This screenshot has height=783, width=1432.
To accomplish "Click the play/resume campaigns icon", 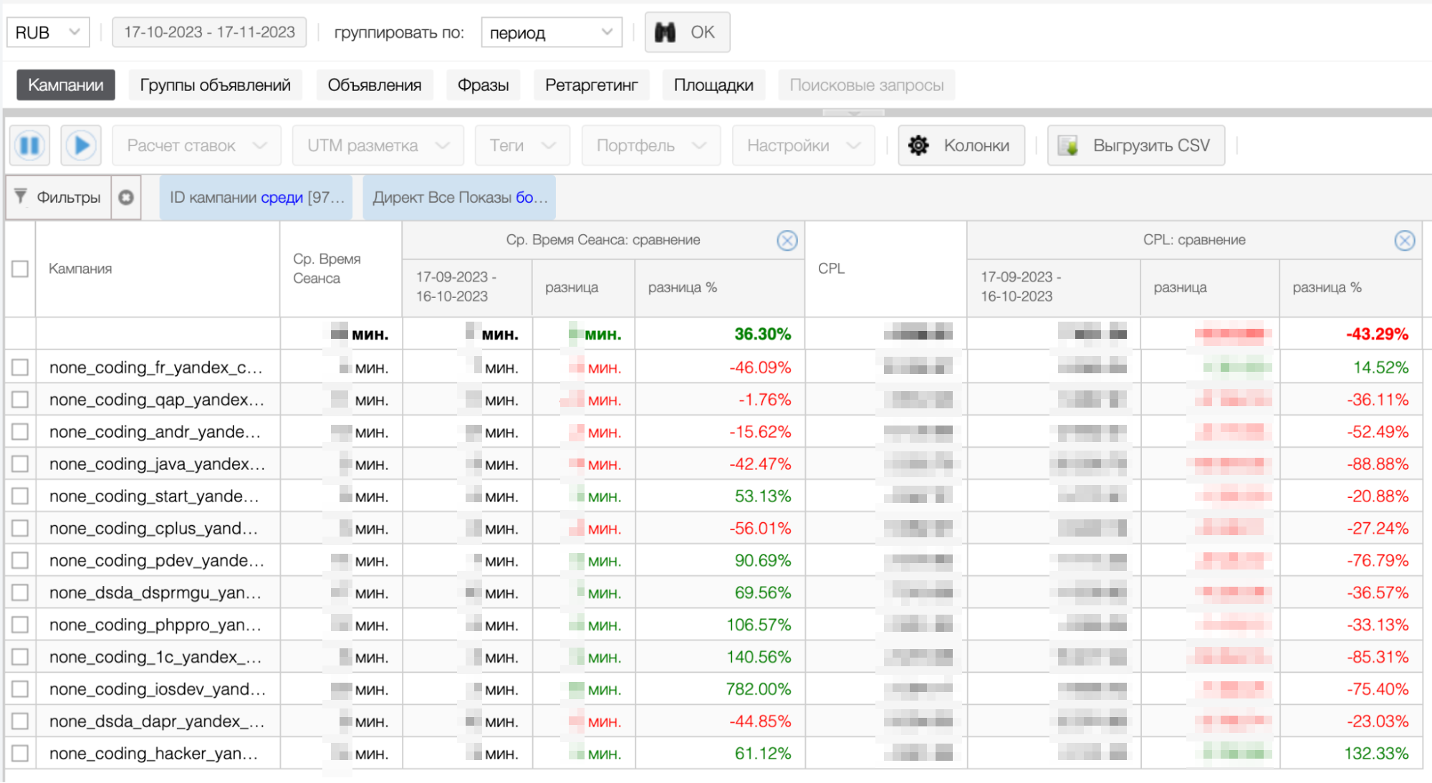I will 81,145.
